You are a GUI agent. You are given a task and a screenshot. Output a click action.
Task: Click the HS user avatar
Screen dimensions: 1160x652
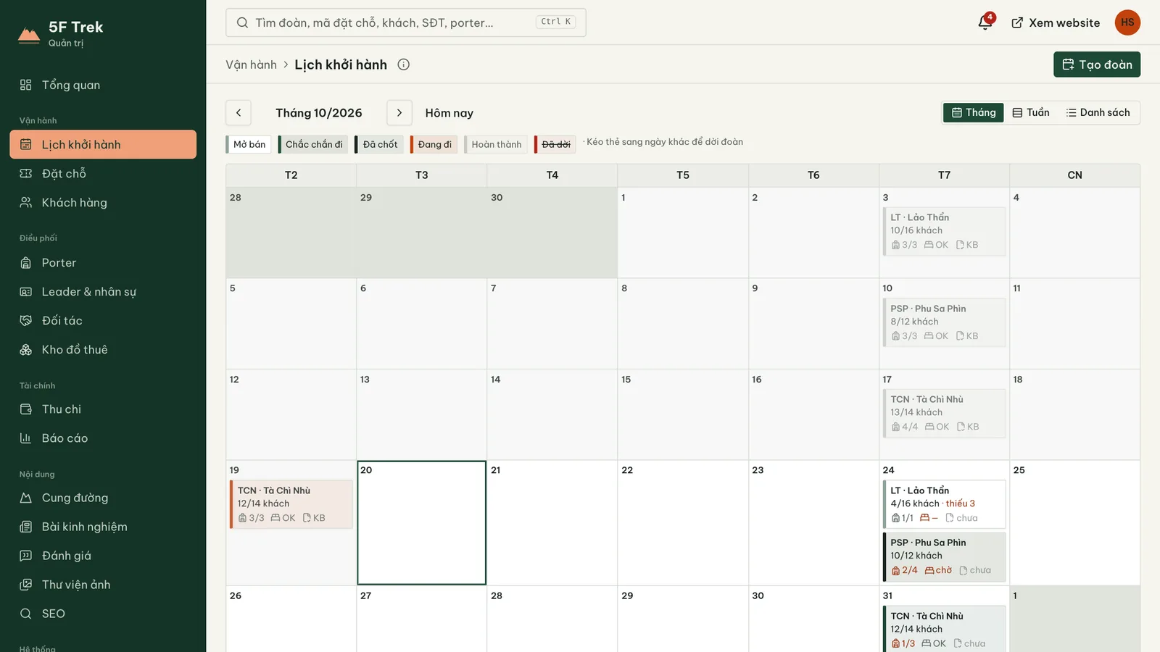(x=1127, y=22)
